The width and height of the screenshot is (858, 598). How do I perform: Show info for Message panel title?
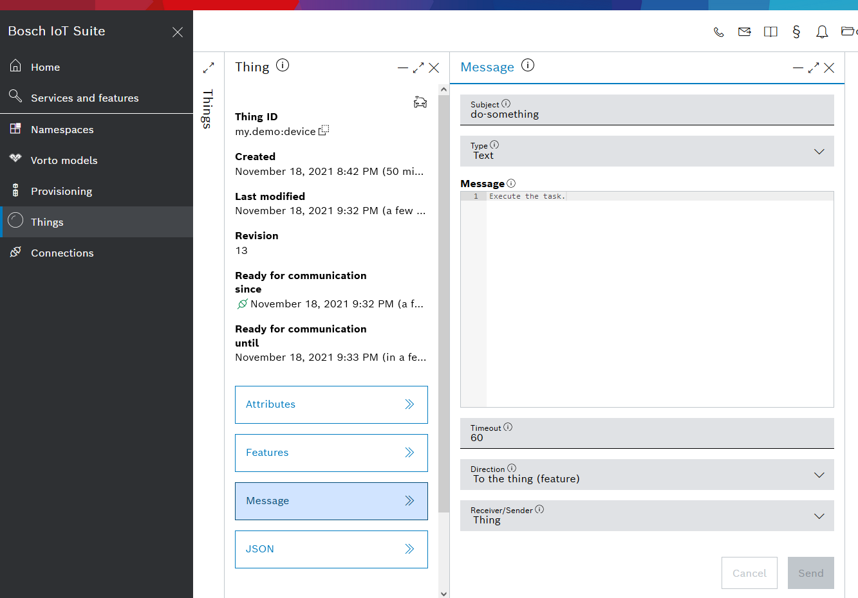[x=528, y=65]
